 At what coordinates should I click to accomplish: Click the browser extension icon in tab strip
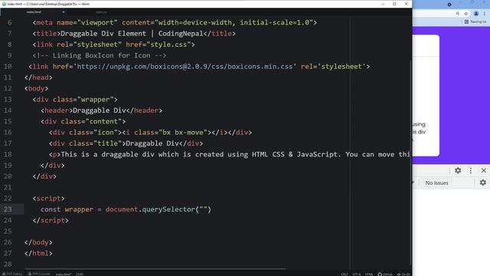point(449,5)
